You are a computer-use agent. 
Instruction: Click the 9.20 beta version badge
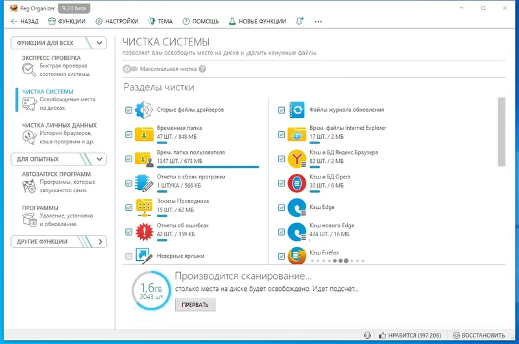74,8
